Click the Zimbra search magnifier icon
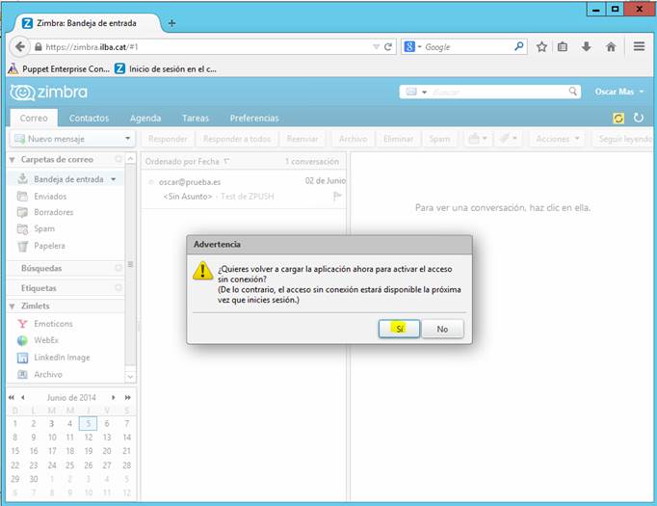 pos(573,92)
